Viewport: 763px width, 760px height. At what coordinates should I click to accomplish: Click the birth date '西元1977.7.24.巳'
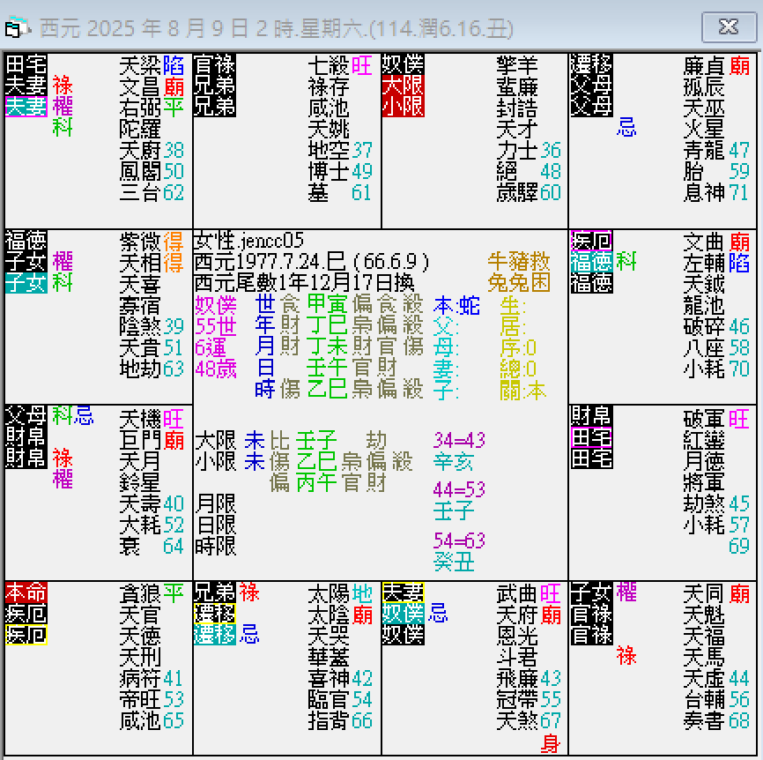(270, 262)
